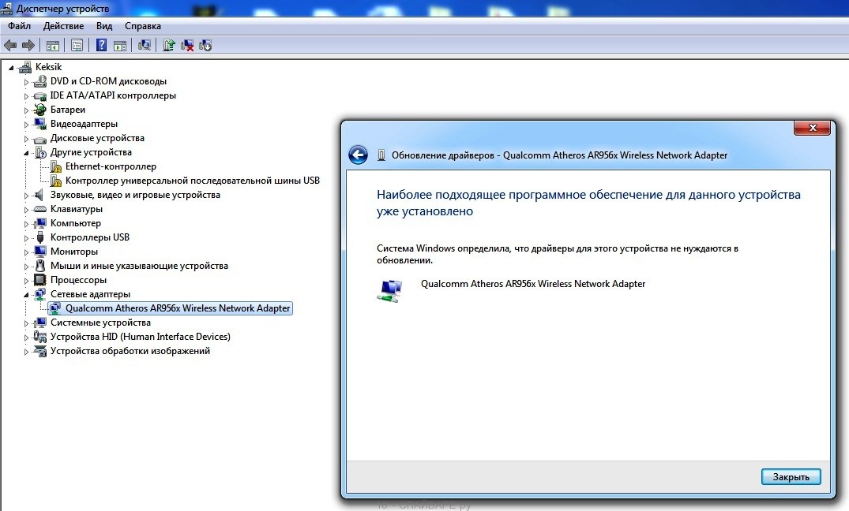Click the Update Driver green arrow icon

click(x=169, y=46)
